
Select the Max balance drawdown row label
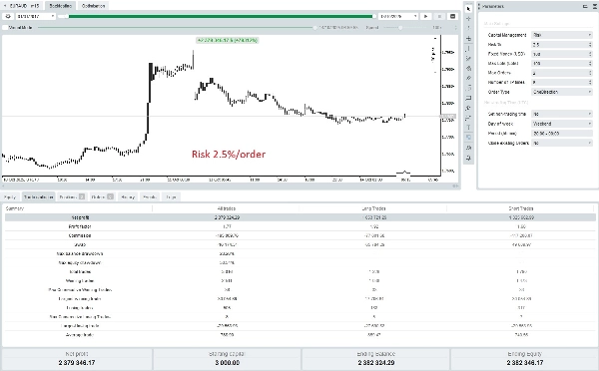coord(80,253)
